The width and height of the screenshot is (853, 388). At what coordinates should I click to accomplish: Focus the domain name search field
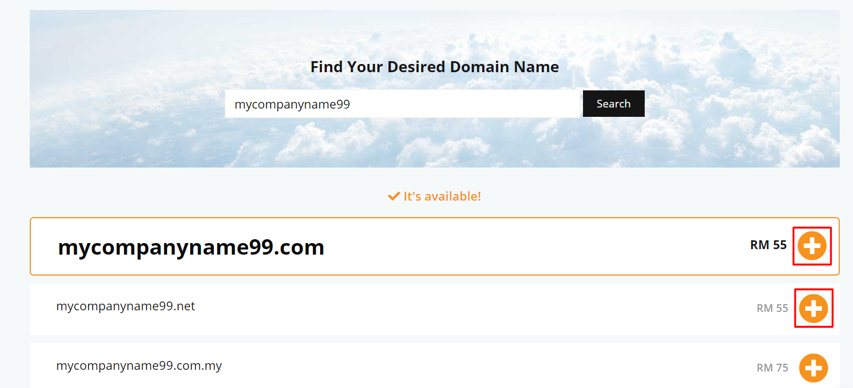pyautogui.click(x=403, y=104)
